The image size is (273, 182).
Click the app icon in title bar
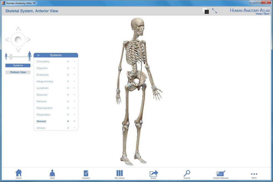3,3
